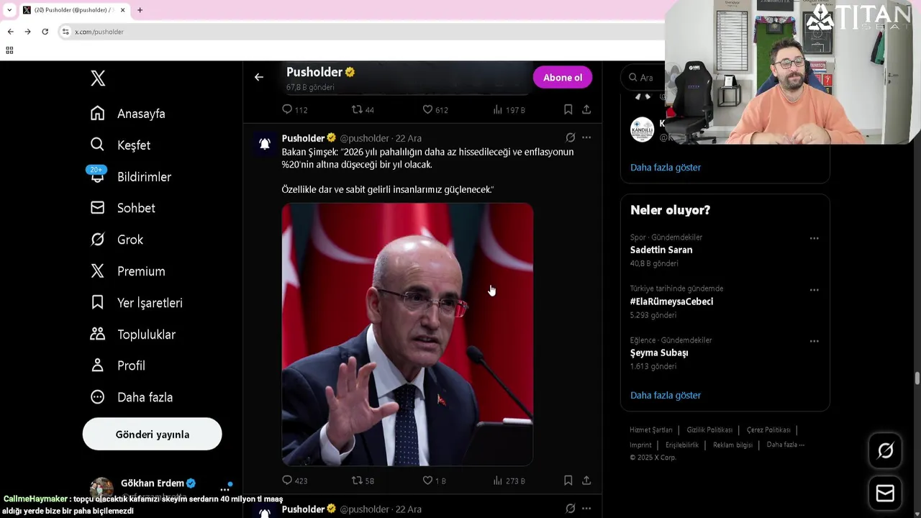This screenshot has height=518, width=921.
Task: Open Bakan Şimşek post photo
Action: pos(407,335)
